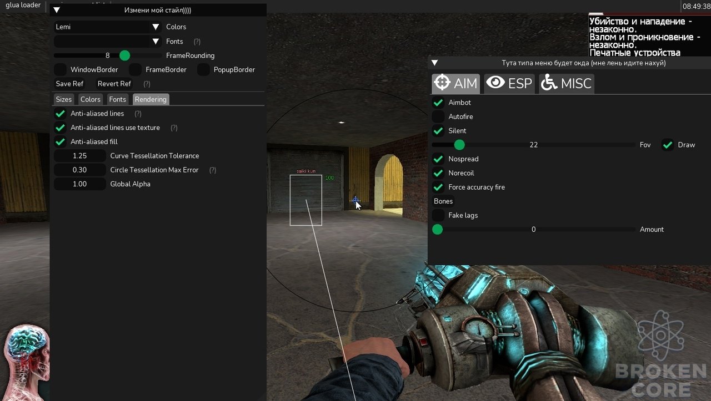
Task: Disable Anti-aliased fill checkbox
Action: click(x=60, y=142)
